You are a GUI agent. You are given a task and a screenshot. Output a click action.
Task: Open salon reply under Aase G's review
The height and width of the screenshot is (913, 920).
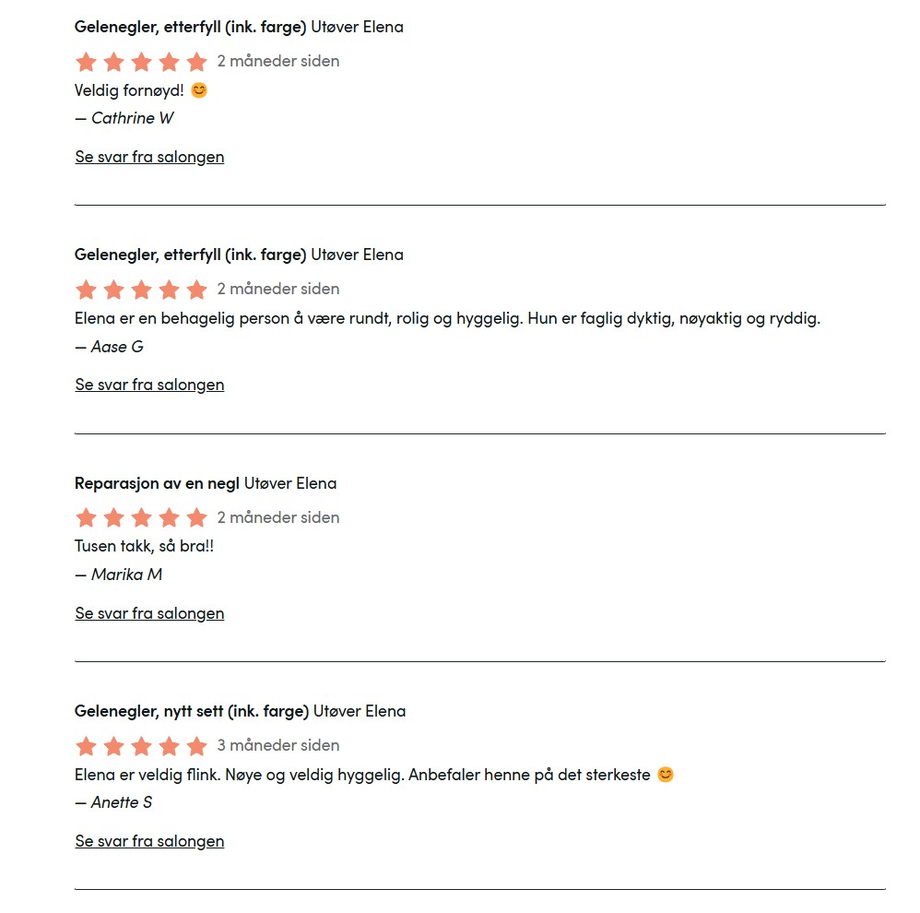click(x=149, y=385)
